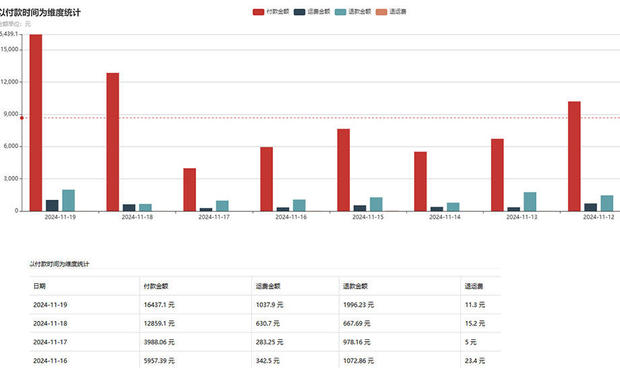Click the 1072.86 元 refund cell

click(x=359, y=361)
